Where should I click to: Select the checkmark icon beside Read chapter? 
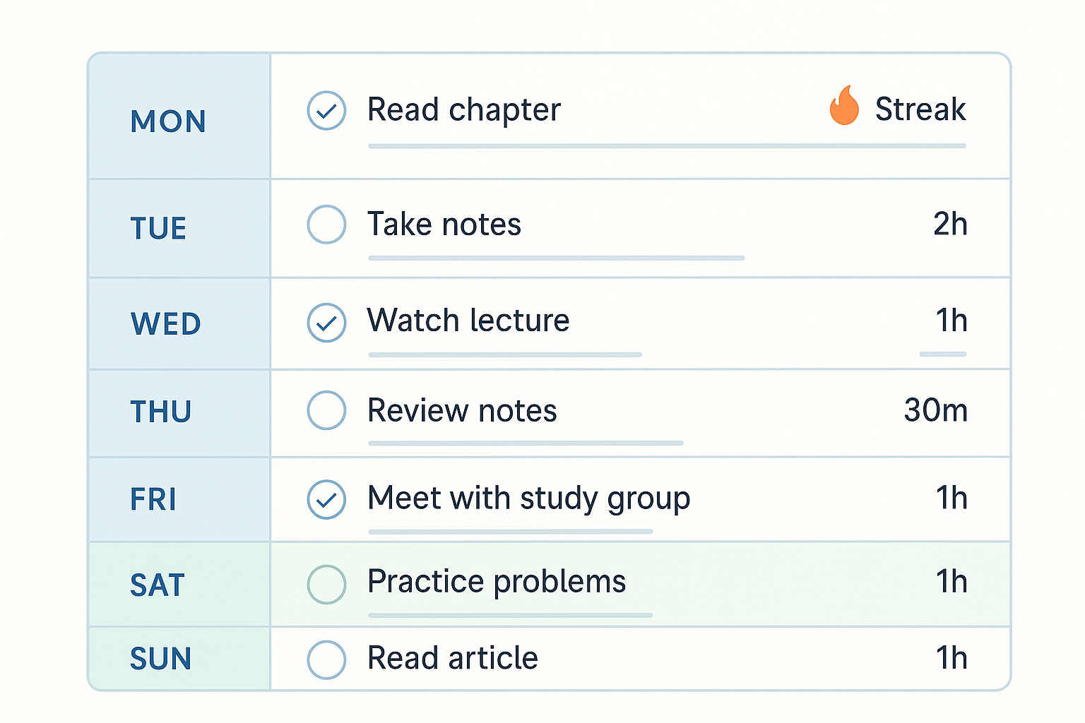pyautogui.click(x=326, y=110)
